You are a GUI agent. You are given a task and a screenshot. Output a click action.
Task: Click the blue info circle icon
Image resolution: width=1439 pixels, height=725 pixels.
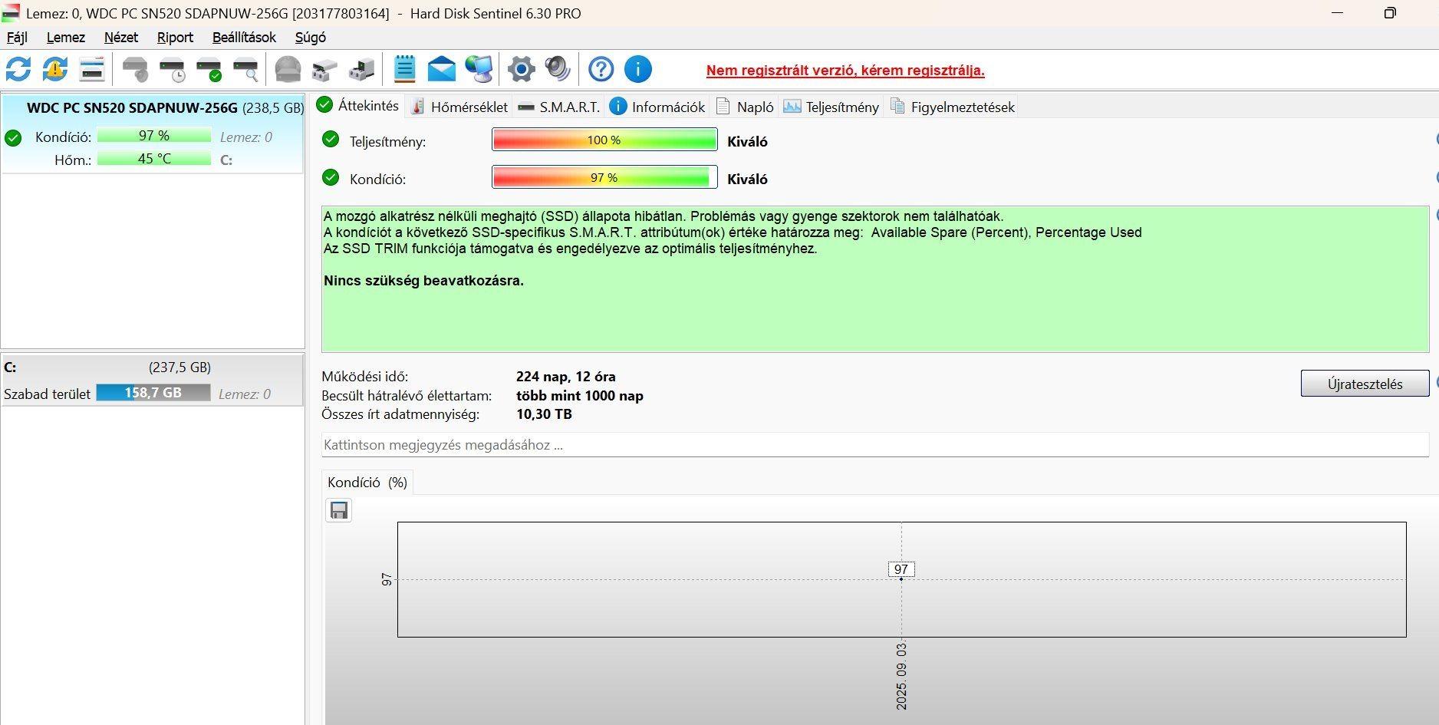click(637, 69)
